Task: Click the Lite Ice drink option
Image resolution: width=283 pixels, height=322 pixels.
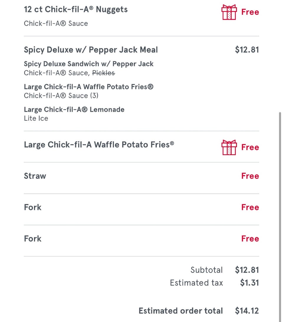Action: (x=36, y=118)
